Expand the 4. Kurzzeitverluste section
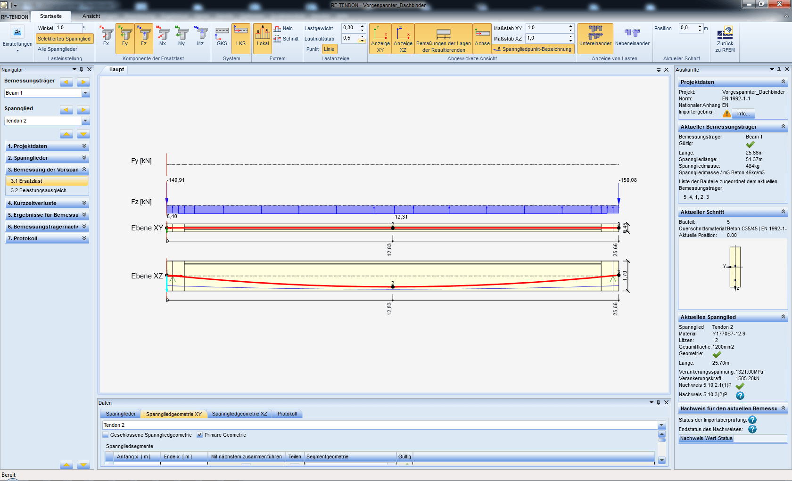Image resolution: width=792 pixels, height=481 pixels. point(47,203)
